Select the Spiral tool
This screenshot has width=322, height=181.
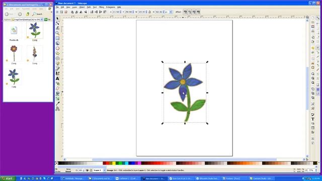(57, 58)
